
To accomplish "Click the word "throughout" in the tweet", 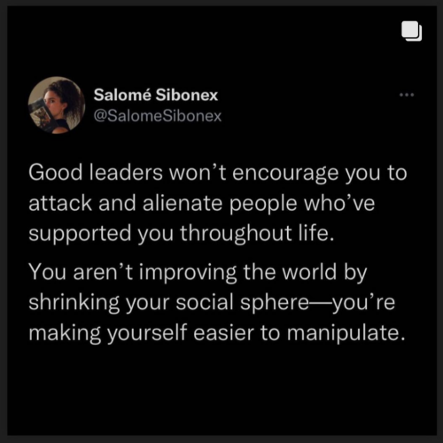I will coord(237,234).
